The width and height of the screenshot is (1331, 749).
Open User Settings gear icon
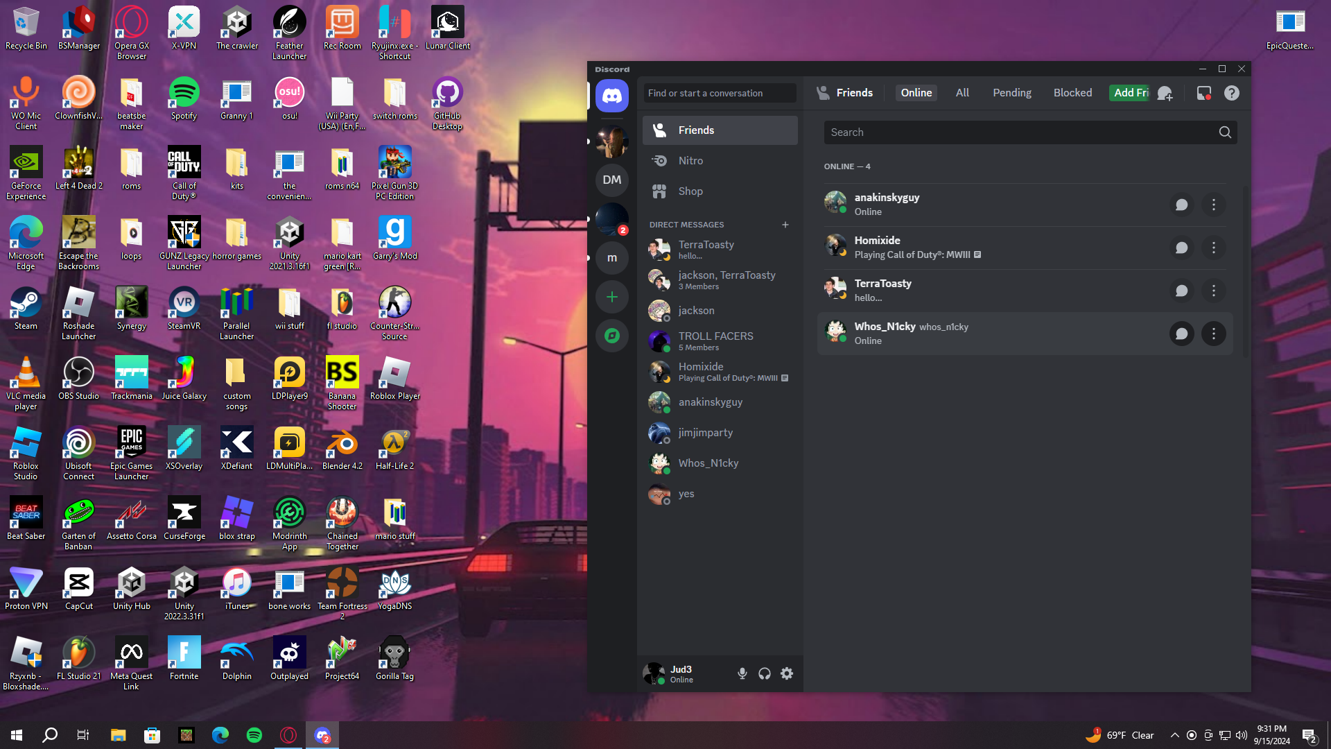click(x=787, y=673)
